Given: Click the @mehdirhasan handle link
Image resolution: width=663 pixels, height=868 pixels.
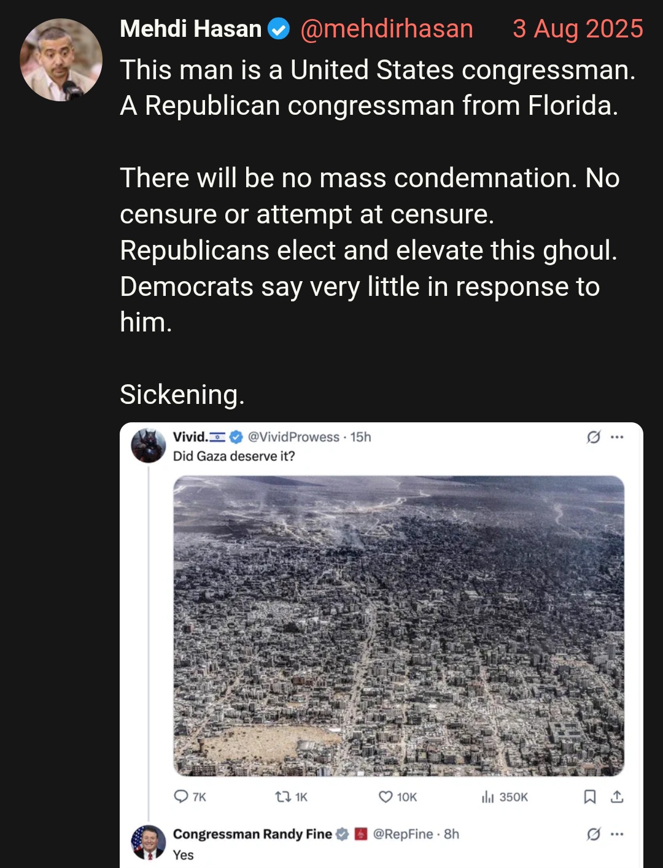Looking at the screenshot, I should tap(387, 29).
